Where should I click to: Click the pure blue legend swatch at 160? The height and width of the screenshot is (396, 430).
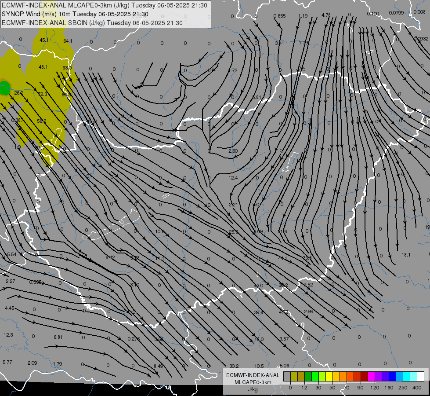coord(392,377)
